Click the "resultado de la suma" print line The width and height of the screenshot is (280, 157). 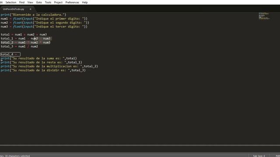click(38, 58)
